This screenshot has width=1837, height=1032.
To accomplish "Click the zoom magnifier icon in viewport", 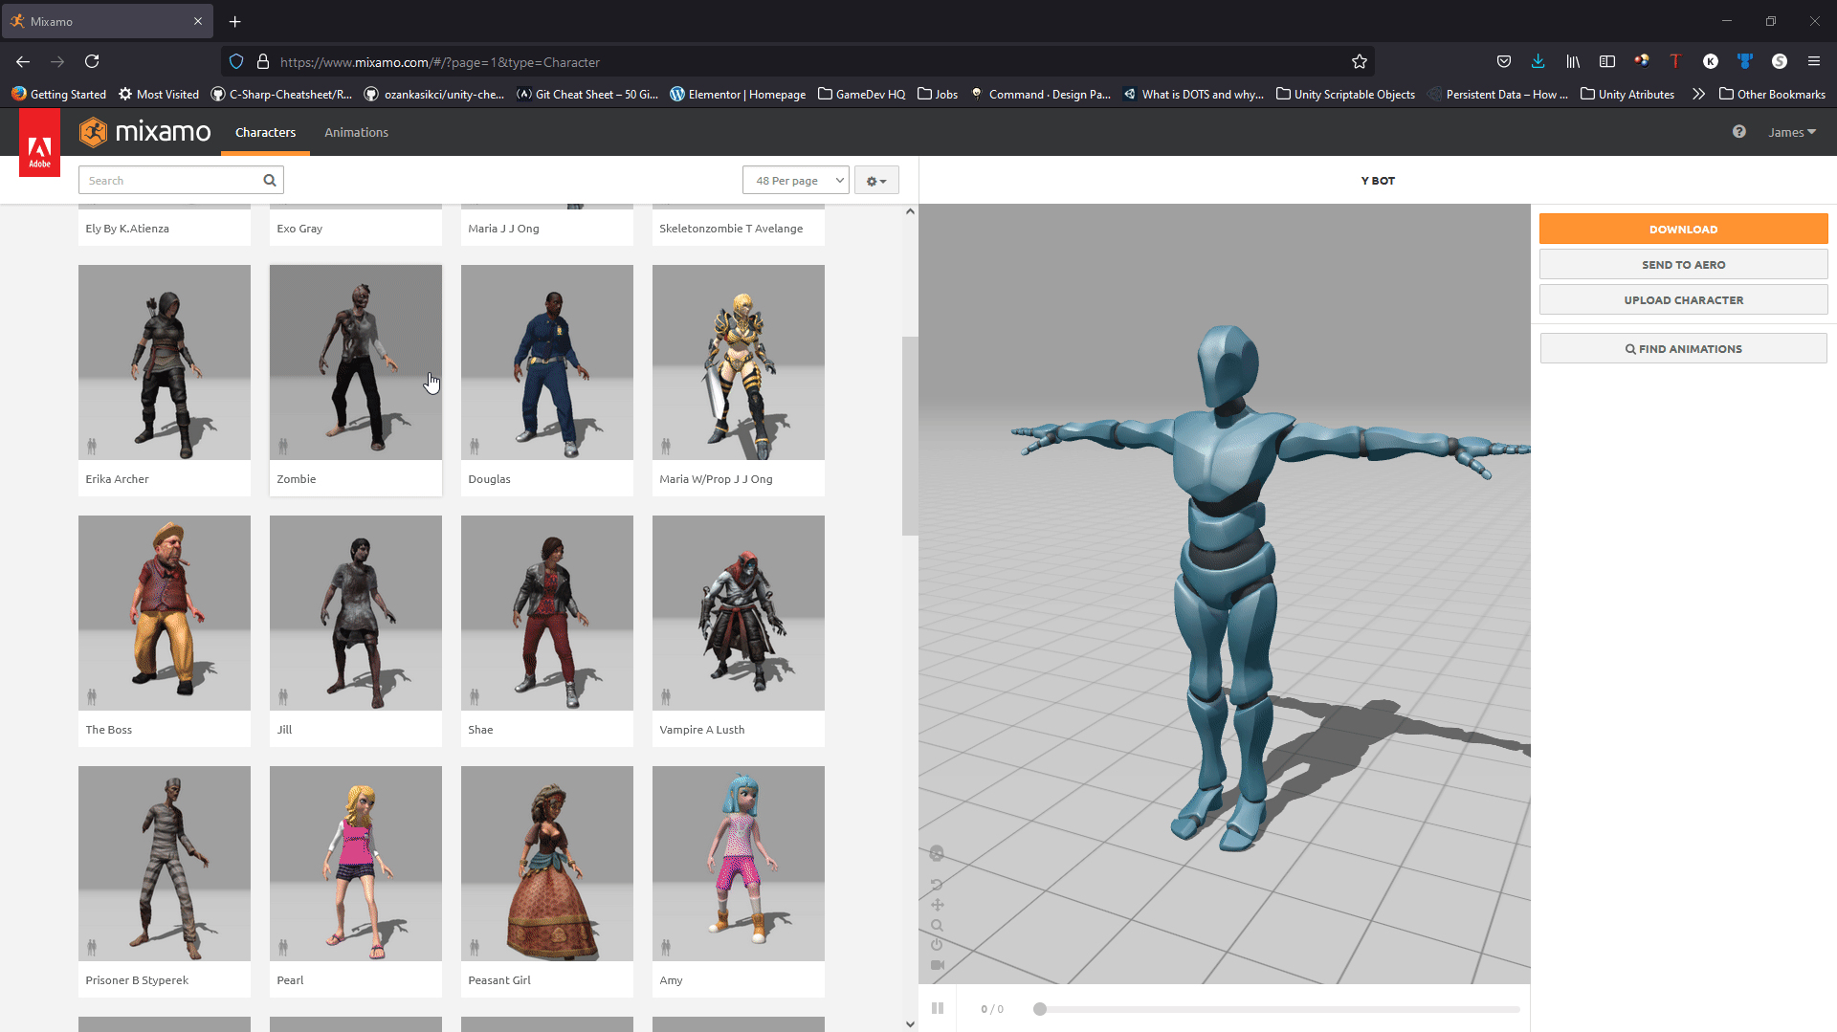I will pos(937,925).
